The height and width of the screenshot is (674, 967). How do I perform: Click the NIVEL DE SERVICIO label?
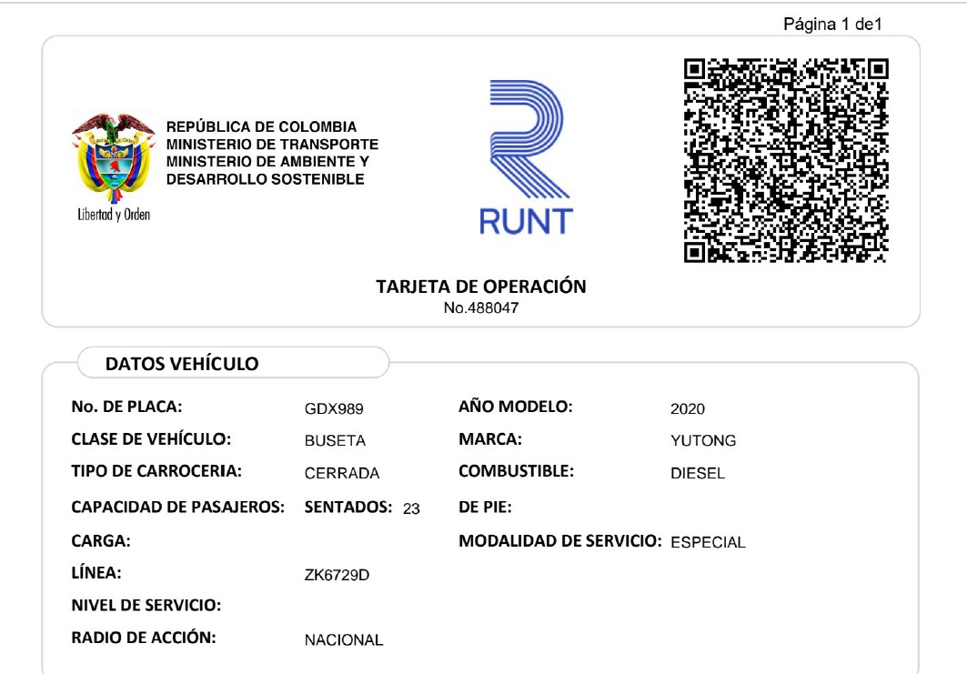click(147, 606)
